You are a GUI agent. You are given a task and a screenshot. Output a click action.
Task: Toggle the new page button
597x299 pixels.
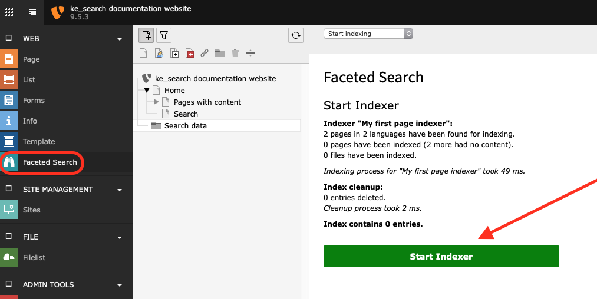click(146, 35)
